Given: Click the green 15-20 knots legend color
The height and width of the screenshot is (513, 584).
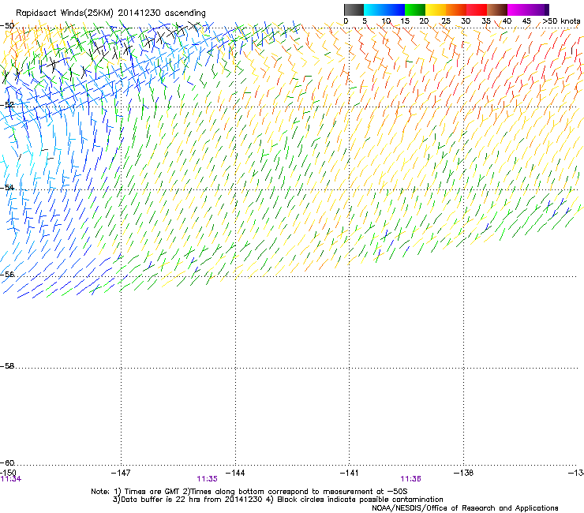Looking at the screenshot, I should click(415, 9).
